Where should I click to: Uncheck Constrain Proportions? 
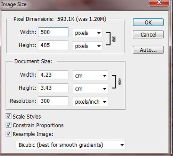(x=9, y=125)
